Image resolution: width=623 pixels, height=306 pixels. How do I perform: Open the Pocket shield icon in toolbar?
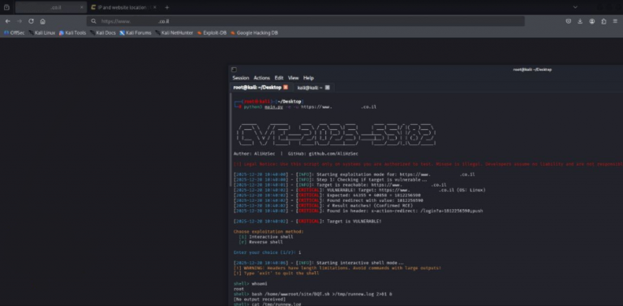[569, 21]
